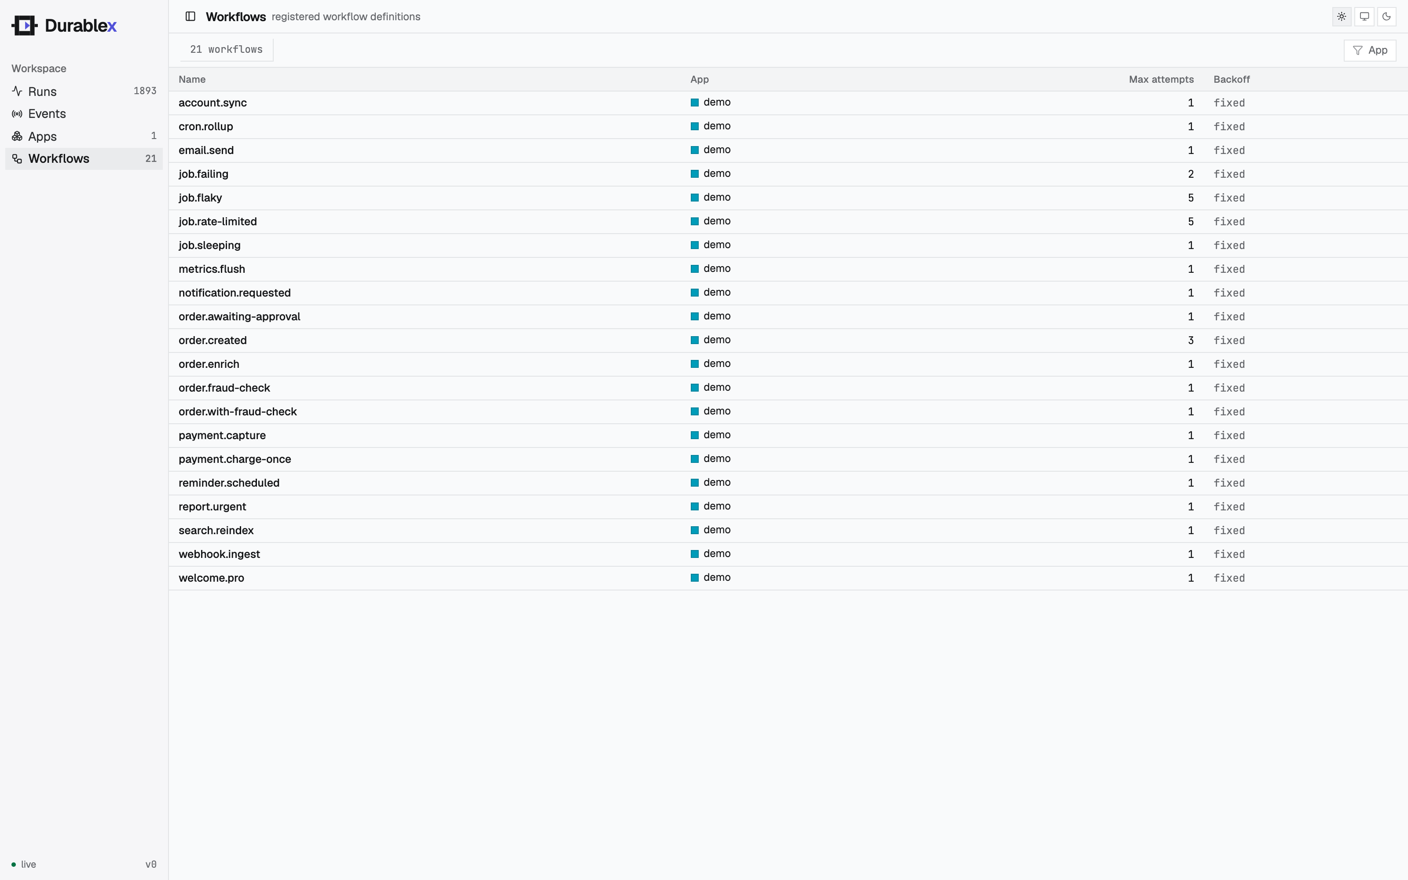The height and width of the screenshot is (880, 1408).
Task: Click the 21 workflows count tab
Action: click(x=226, y=49)
